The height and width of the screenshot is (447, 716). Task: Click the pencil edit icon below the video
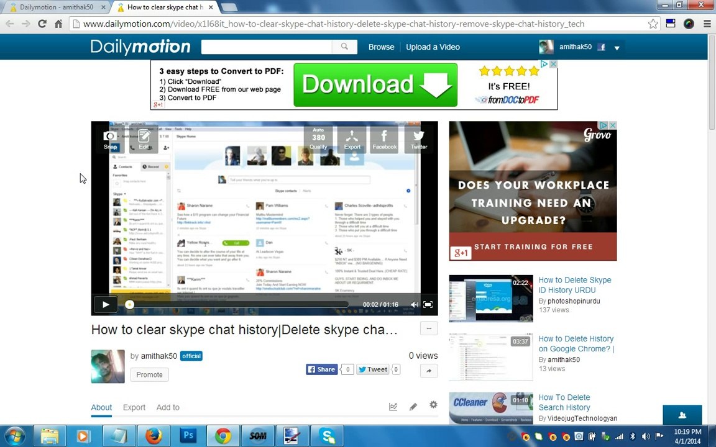coord(413,407)
